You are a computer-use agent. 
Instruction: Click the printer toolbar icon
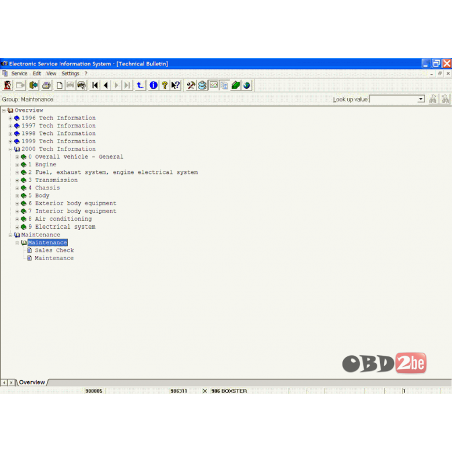(46, 85)
